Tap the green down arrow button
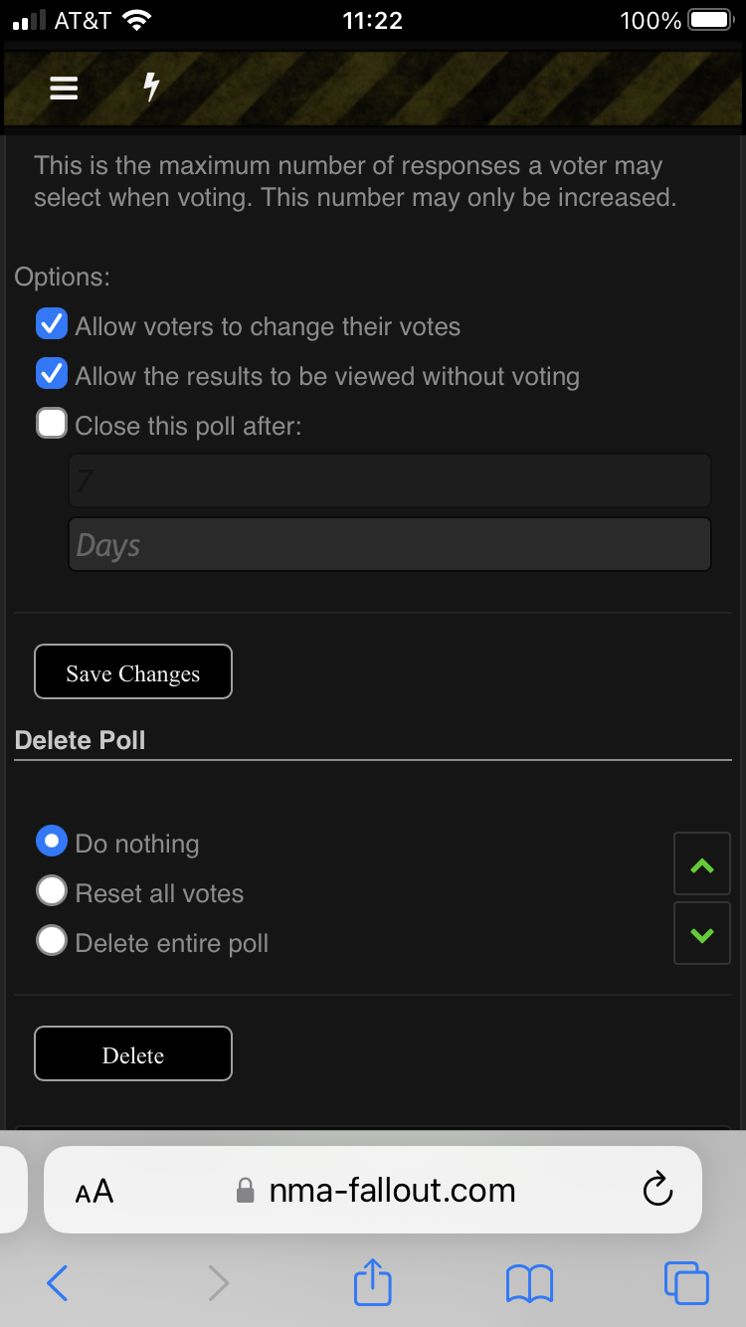 click(702, 933)
